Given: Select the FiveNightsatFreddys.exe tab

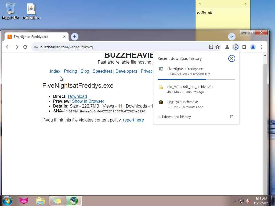Looking at the screenshot, I should coord(37,37).
